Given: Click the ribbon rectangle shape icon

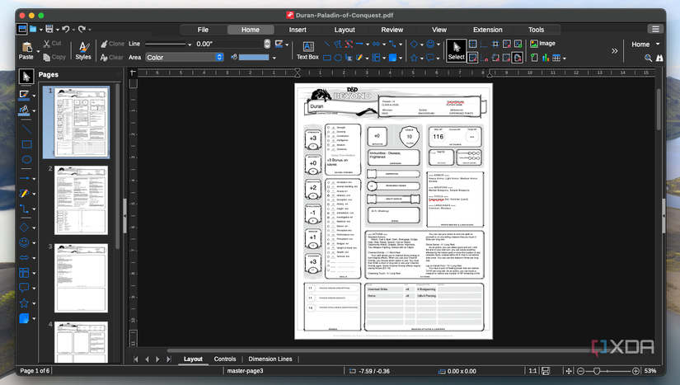Looking at the screenshot, I should pyautogui.click(x=327, y=58).
